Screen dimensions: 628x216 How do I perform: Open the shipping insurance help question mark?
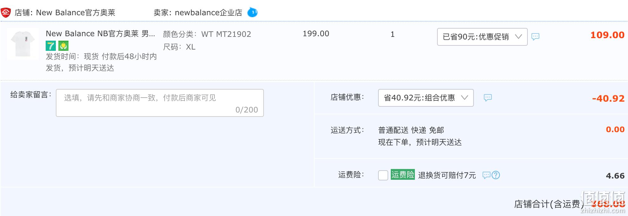pyautogui.click(x=496, y=175)
